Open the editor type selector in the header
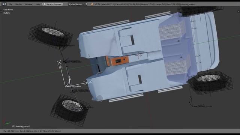The height and width of the screenshot is (135, 240). click(x=4, y=4)
